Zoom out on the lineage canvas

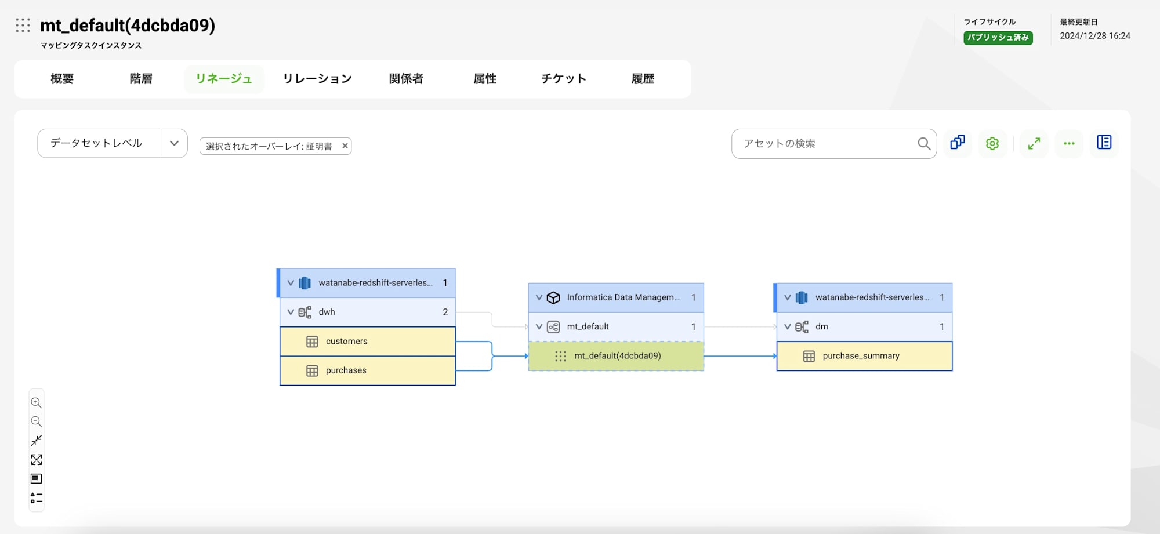tap(36, 422)
